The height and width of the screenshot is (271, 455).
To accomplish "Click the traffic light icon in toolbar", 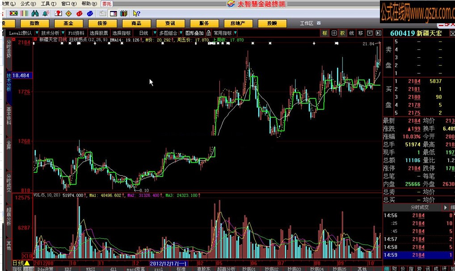I will pos(14,13).
